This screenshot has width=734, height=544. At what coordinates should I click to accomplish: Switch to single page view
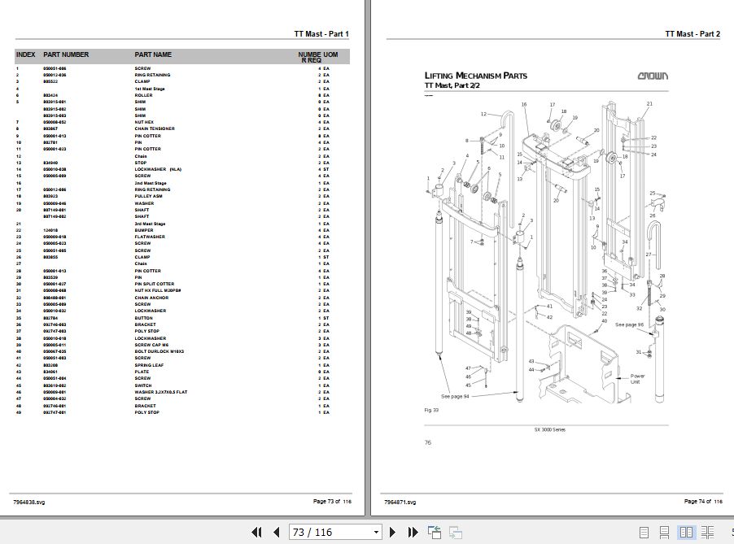pos(644,531)
